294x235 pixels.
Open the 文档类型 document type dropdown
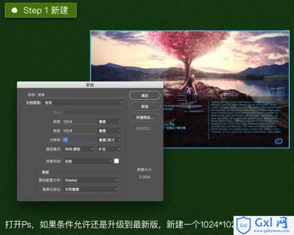point(84,102)
